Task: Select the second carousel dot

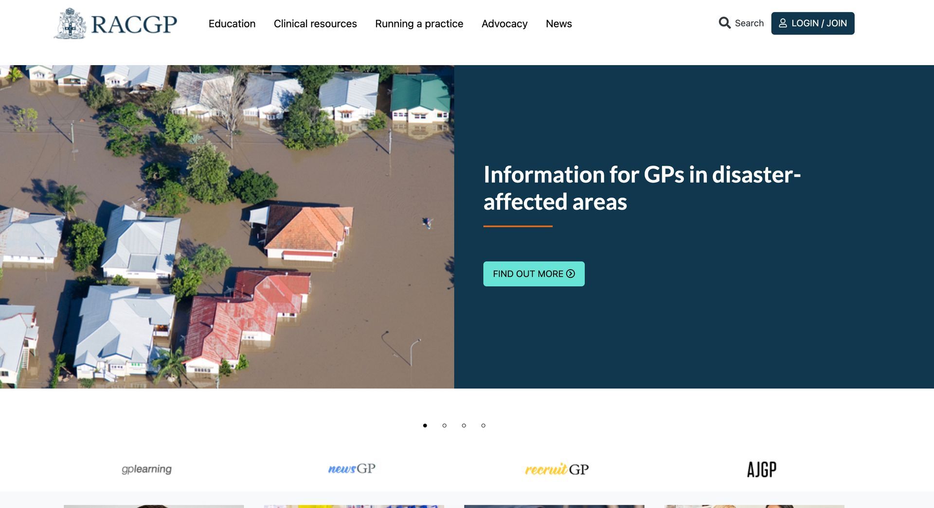Action: 445,425
